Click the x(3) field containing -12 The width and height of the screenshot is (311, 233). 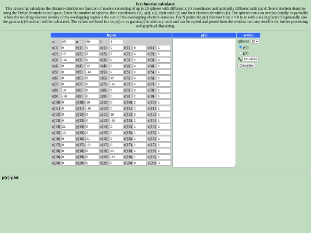pos(68,60)
